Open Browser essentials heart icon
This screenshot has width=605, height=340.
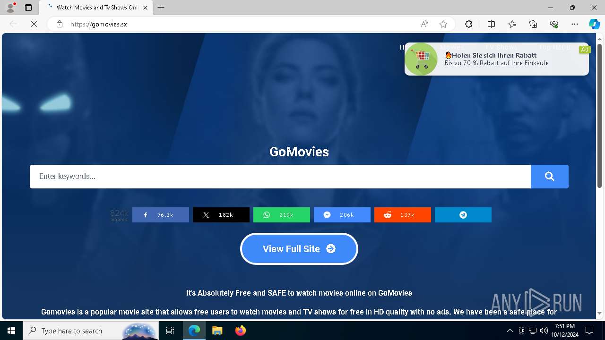click(x=554, y=24)
